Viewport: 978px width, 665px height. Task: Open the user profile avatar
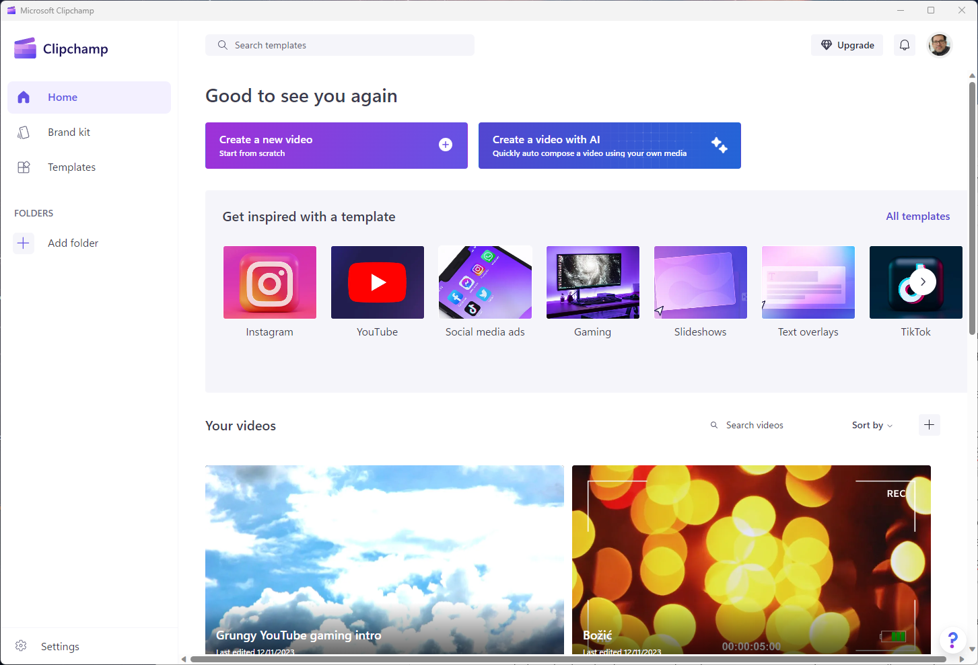coord(940,45)
